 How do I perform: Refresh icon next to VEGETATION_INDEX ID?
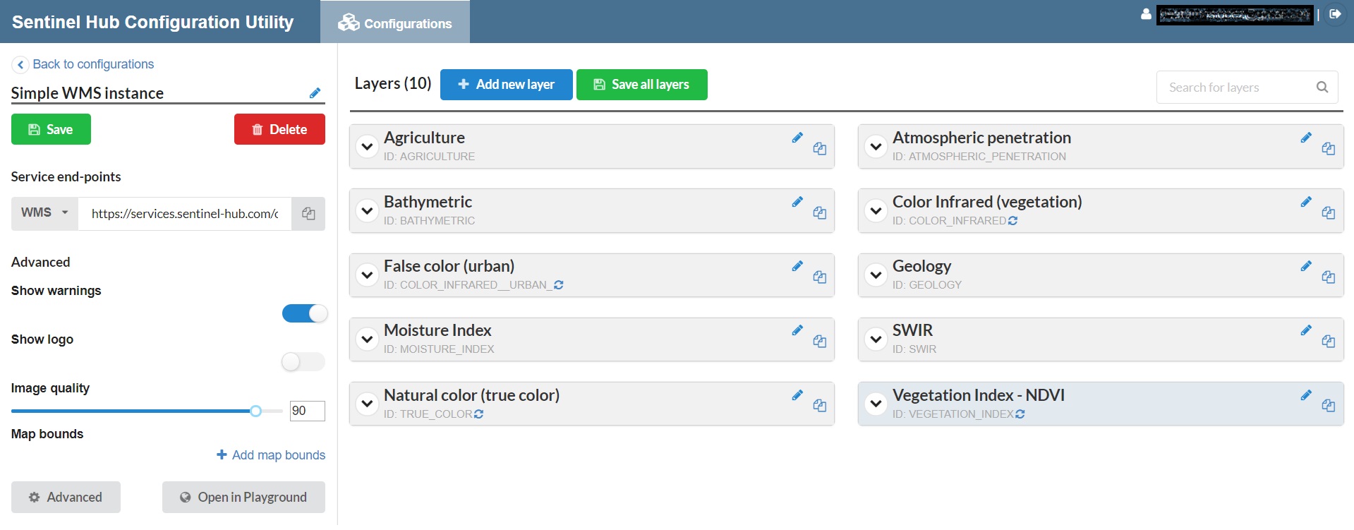[1020, 414]
